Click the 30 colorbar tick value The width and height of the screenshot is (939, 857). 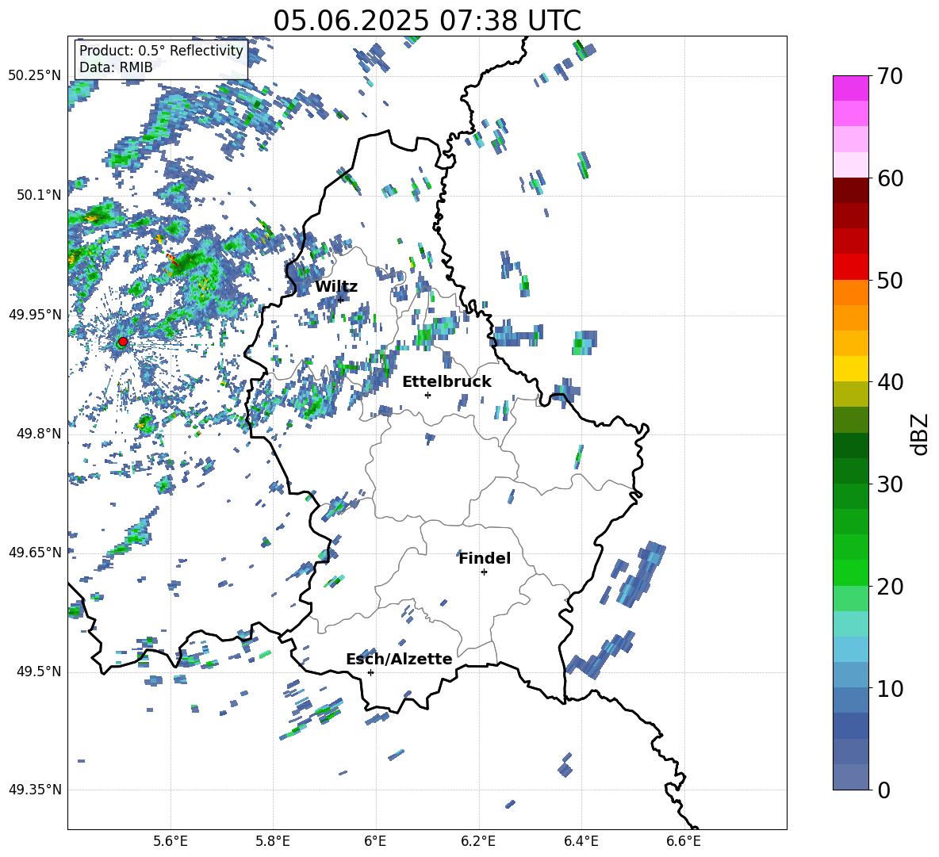(890, 484)
